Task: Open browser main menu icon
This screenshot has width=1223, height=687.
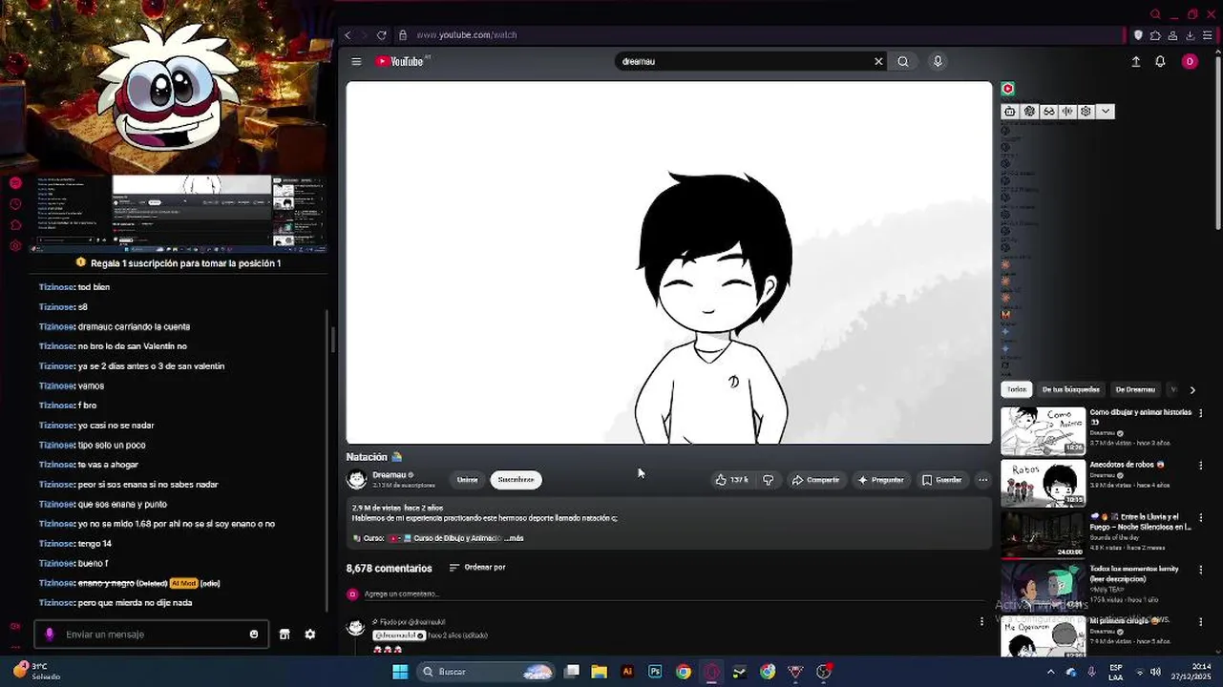Action: click(1208, 35)
